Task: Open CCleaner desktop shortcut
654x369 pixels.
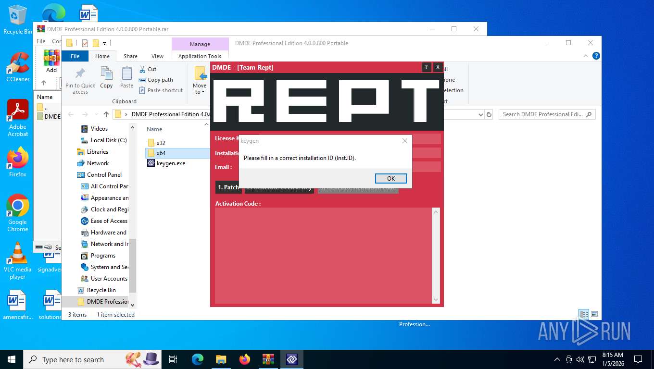Action: (x=18, y=67)
